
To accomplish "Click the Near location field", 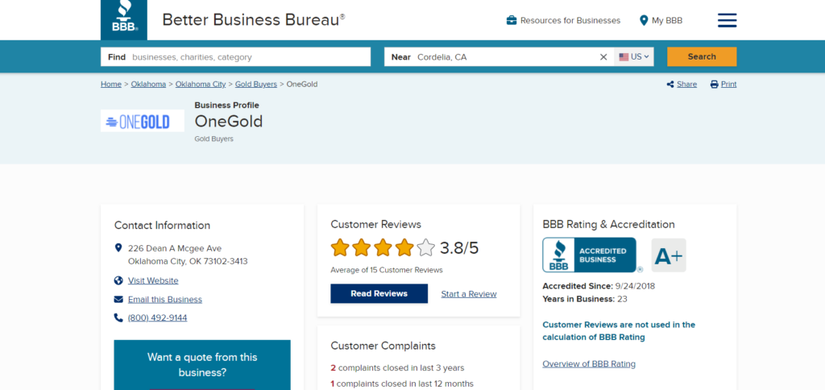I will pyautogui.click(x=499, y=57).
